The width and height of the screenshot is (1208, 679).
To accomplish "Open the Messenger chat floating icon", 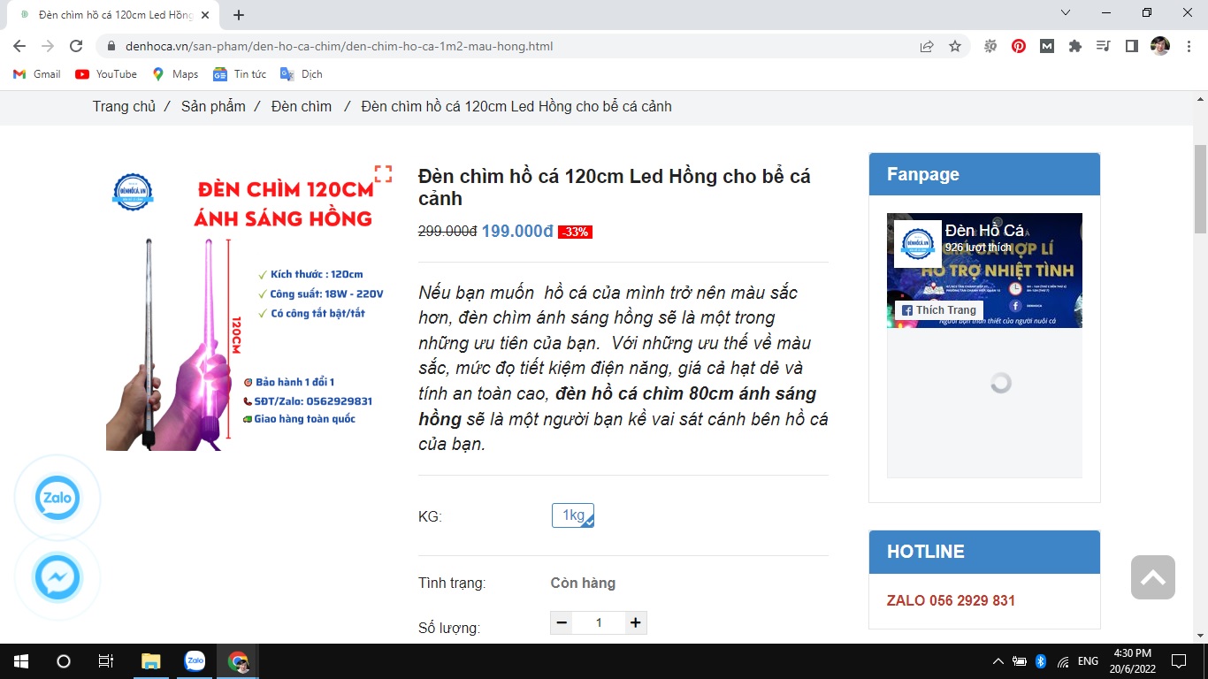I will click(57, 579).
